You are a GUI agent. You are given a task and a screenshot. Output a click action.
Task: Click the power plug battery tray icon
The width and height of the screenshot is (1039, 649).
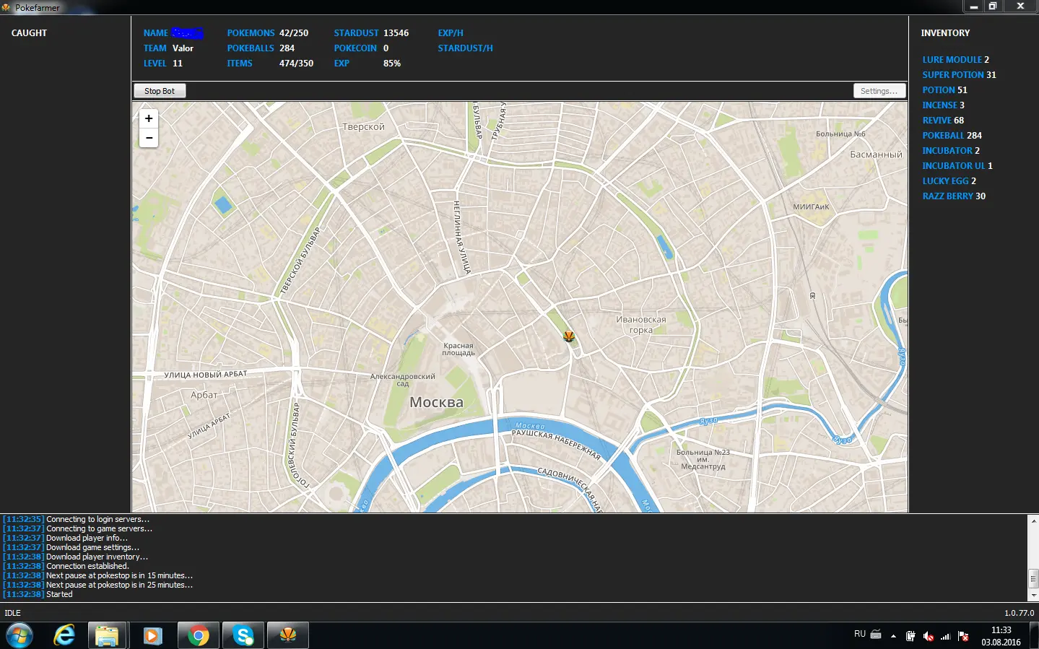pyautogui.click(x=910, y=636)
